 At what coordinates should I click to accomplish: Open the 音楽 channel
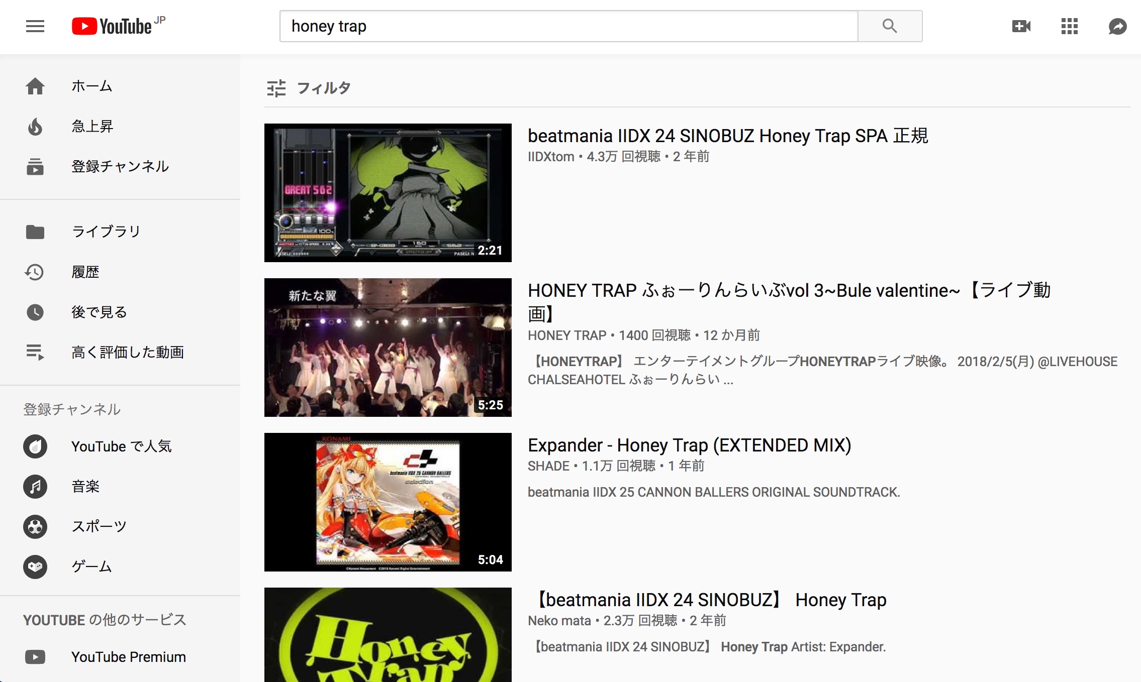coord(120,486)
